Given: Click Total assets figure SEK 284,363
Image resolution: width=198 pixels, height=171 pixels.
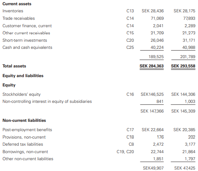Looking at the screenshot, I should click(152, 66).
